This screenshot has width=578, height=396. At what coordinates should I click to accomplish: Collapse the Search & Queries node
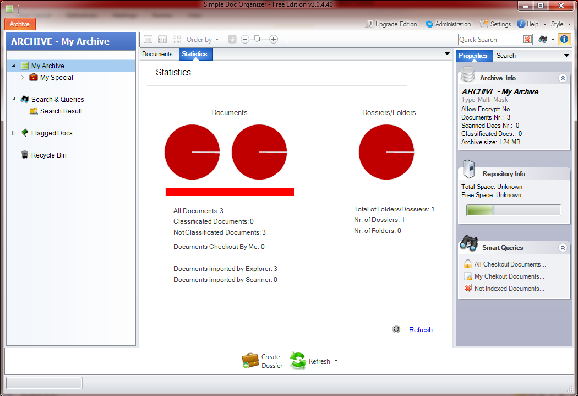14,99
